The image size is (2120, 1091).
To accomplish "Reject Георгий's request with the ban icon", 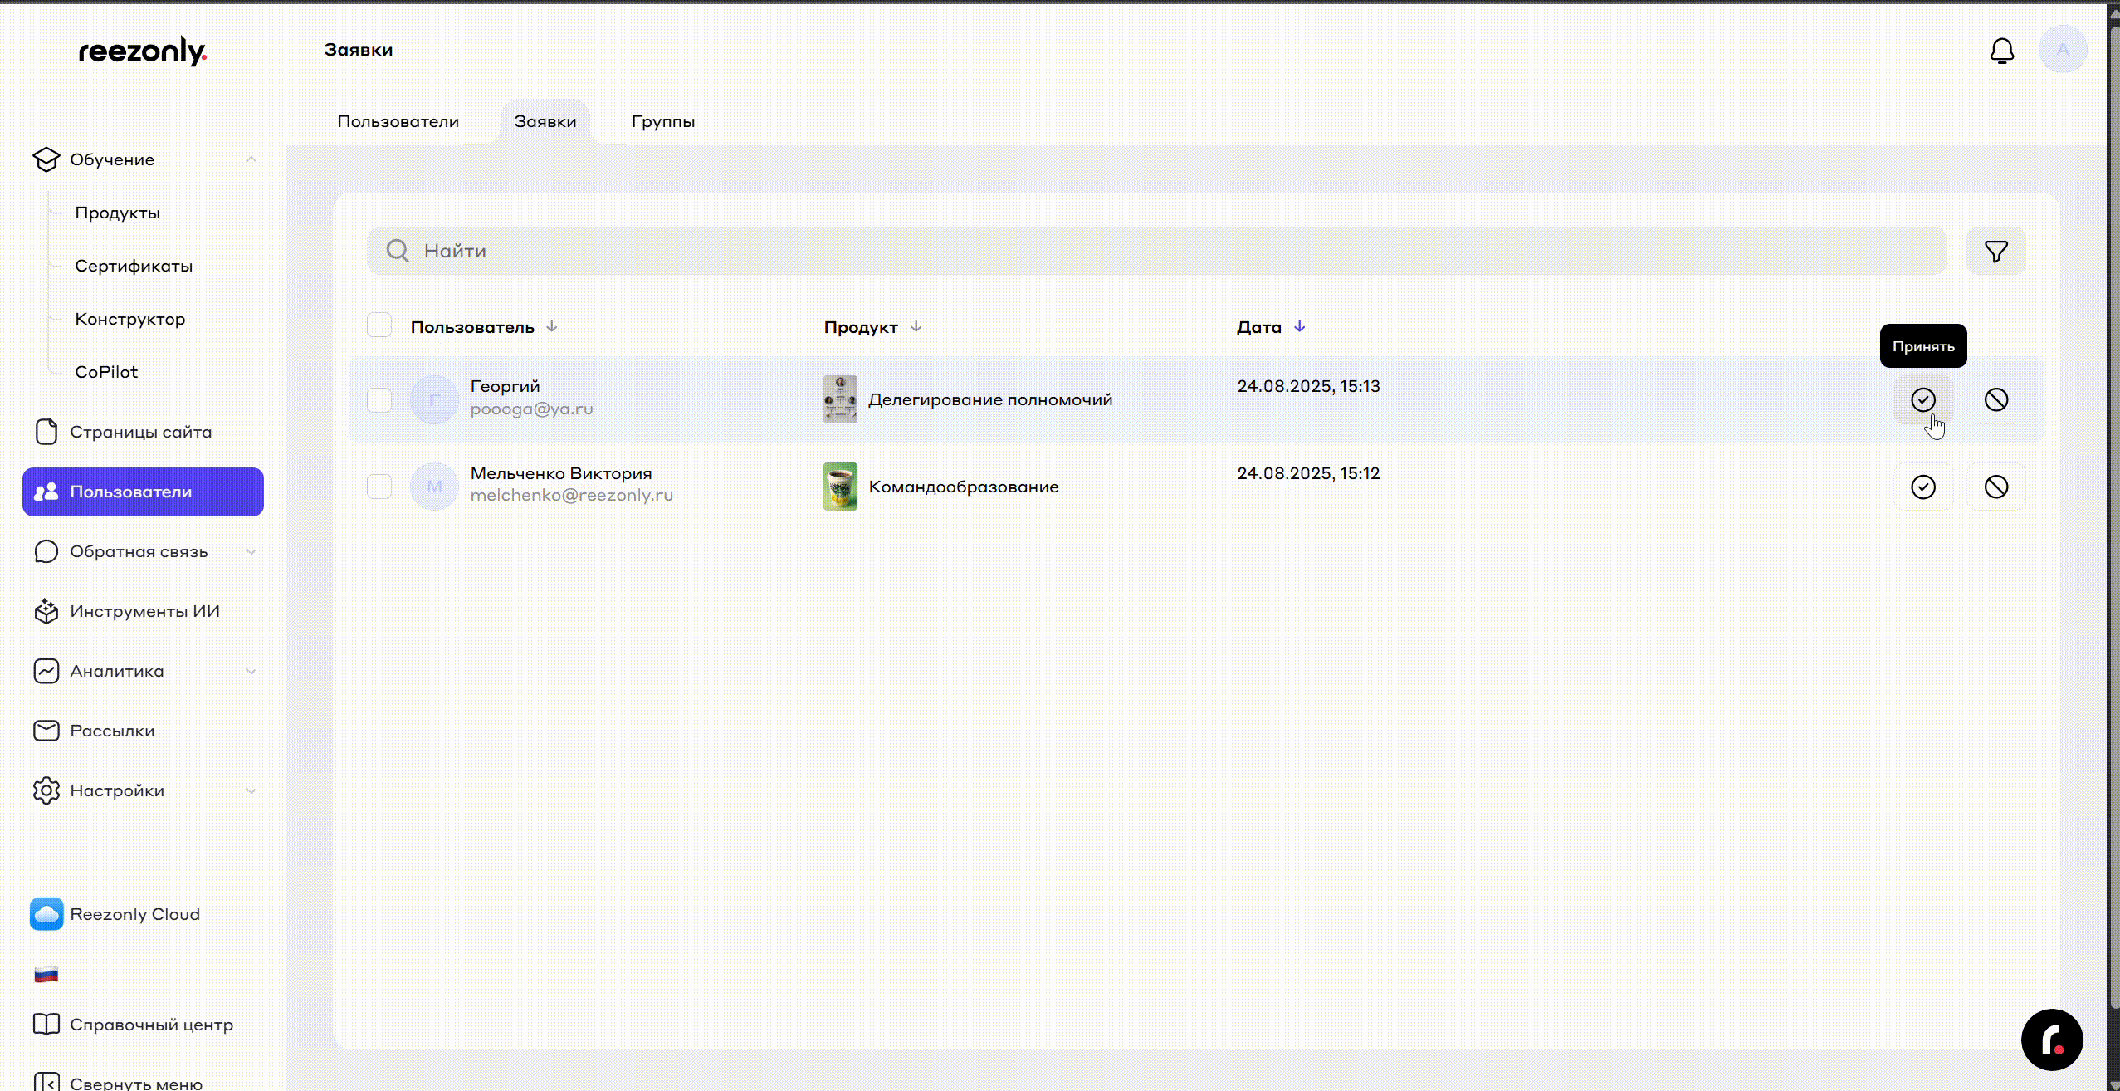I will click(x=1995, y=400).
